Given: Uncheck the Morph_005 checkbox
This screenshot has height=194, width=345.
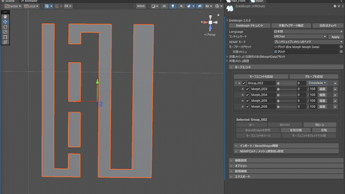Looking at the screenshot, I should point(247,101).
